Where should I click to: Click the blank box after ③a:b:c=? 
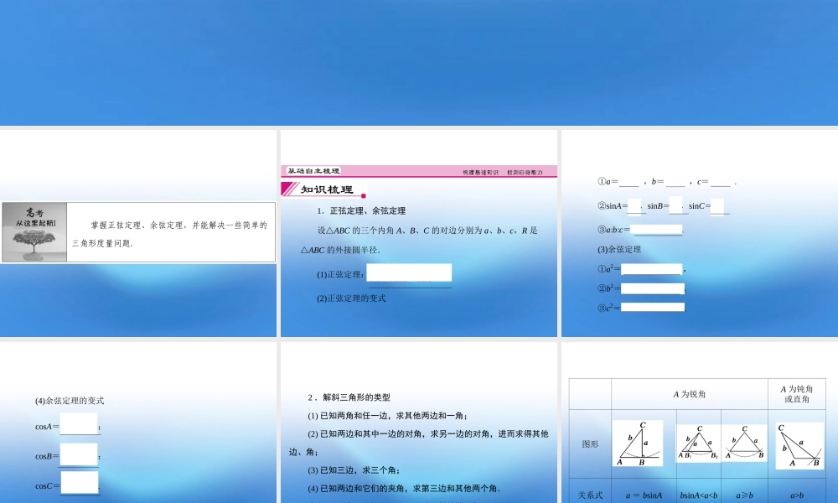[657, 230]
